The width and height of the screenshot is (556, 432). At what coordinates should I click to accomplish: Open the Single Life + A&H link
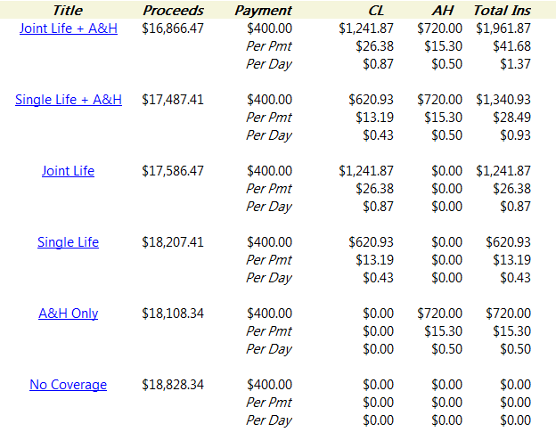pos(69,100)
